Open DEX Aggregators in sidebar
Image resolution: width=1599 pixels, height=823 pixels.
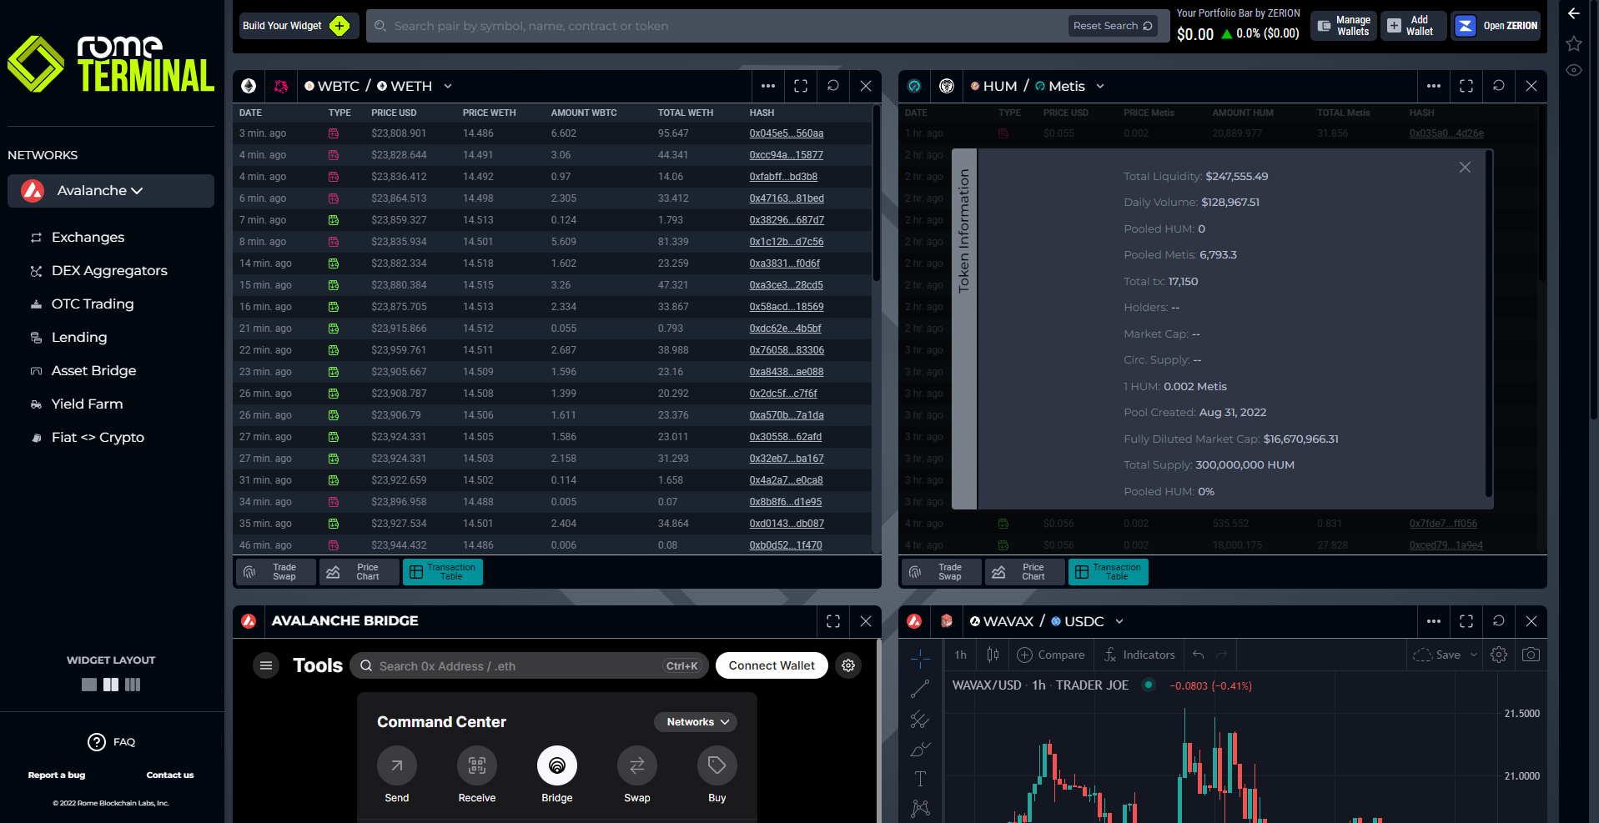point(98,271)
